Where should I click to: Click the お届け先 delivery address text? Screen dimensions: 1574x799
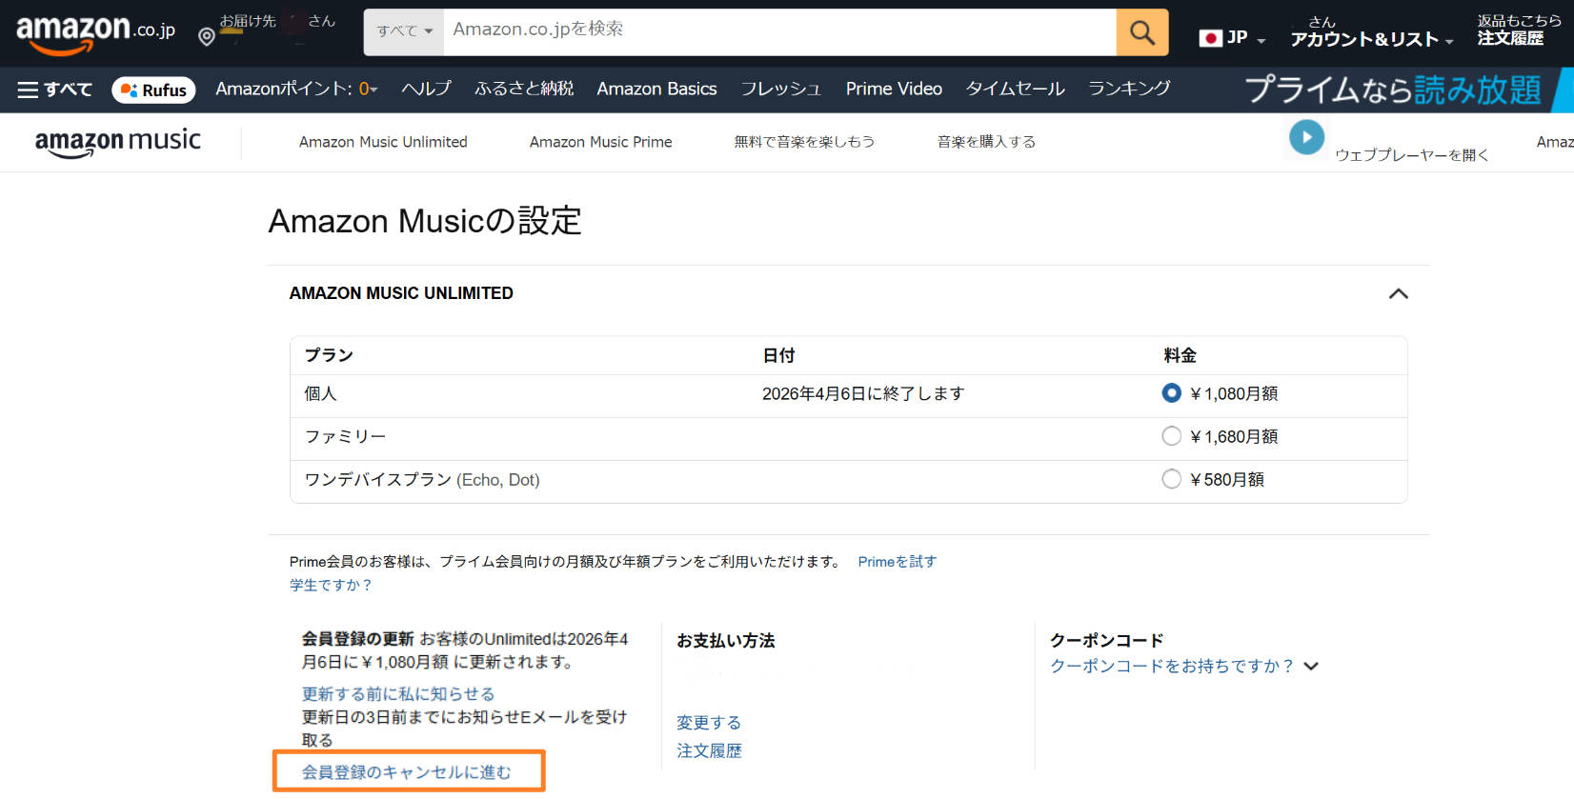pyautogui.click(x=248, y=21)
